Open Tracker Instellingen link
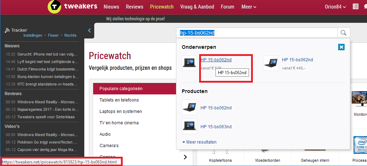 tap(33, 35)
